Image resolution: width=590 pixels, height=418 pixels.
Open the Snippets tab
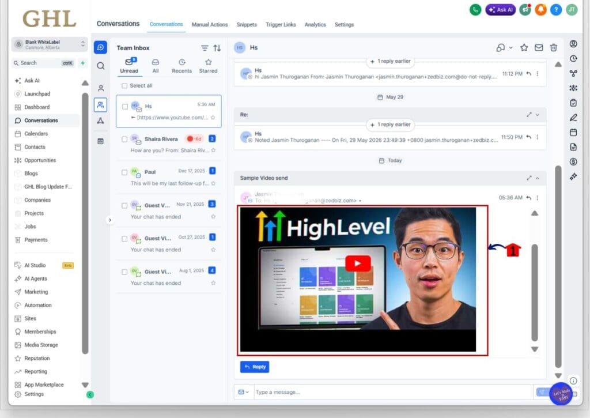click(x=247, y=24)
